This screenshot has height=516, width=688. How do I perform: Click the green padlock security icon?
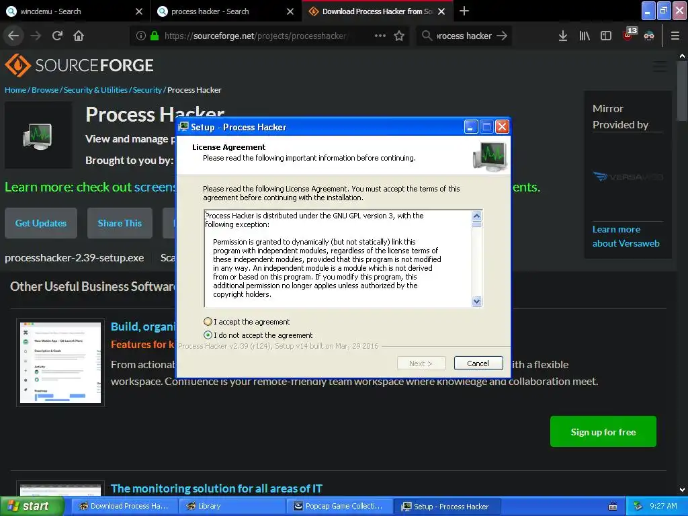point(155,36)
